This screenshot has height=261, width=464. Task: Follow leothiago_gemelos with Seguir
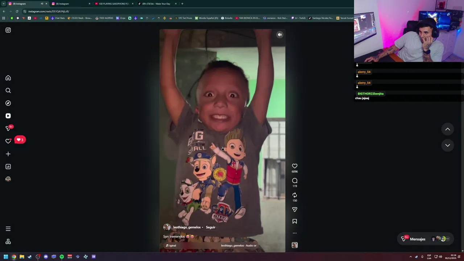(x=211, y=227)
